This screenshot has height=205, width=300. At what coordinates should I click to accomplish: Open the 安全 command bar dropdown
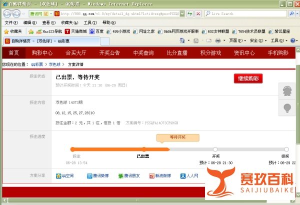[x=258, y=40]
